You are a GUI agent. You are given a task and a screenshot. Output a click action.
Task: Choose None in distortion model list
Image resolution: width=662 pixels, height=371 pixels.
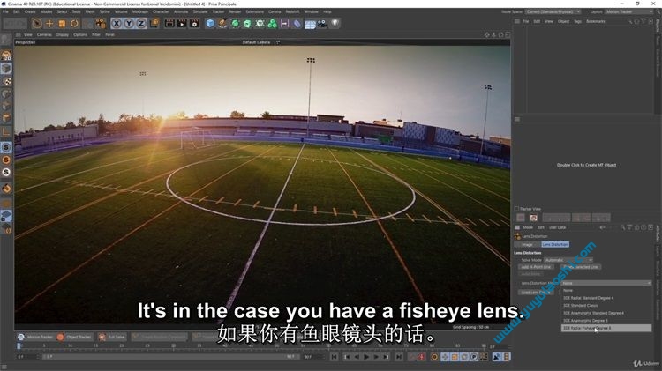(x=606, y=291)
